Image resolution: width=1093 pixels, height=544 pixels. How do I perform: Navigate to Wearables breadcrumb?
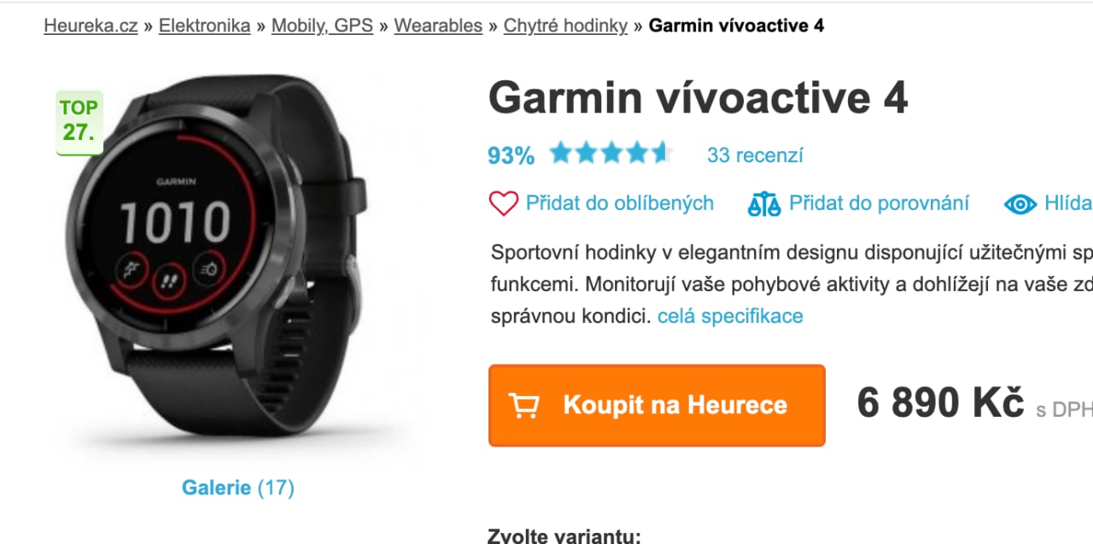(x=438, y=26)
